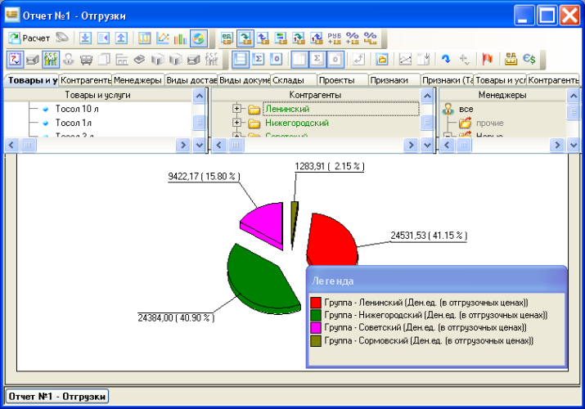Image resolution: width=585 pixels, height=409 pixels.
Task: Toggle the blue zero rows icon
Action: (x=276, y=59)
